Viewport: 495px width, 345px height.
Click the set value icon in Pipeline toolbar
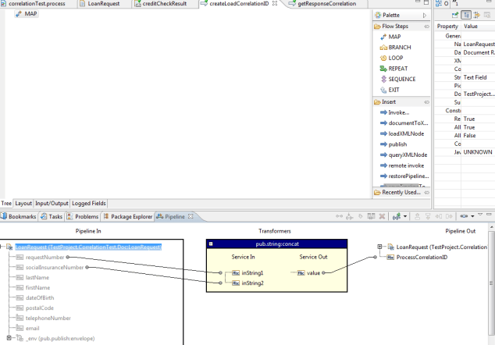[x=350, y=216]
